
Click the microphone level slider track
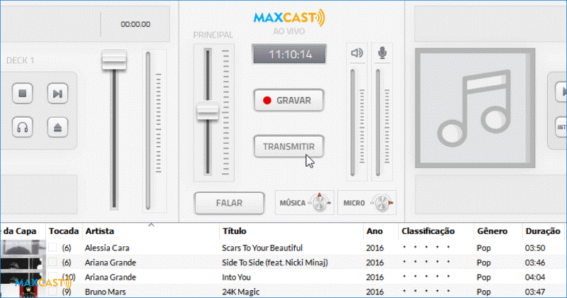[378, 122]
